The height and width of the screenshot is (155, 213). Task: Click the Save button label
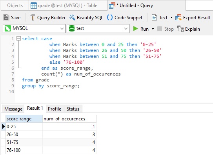16,18
